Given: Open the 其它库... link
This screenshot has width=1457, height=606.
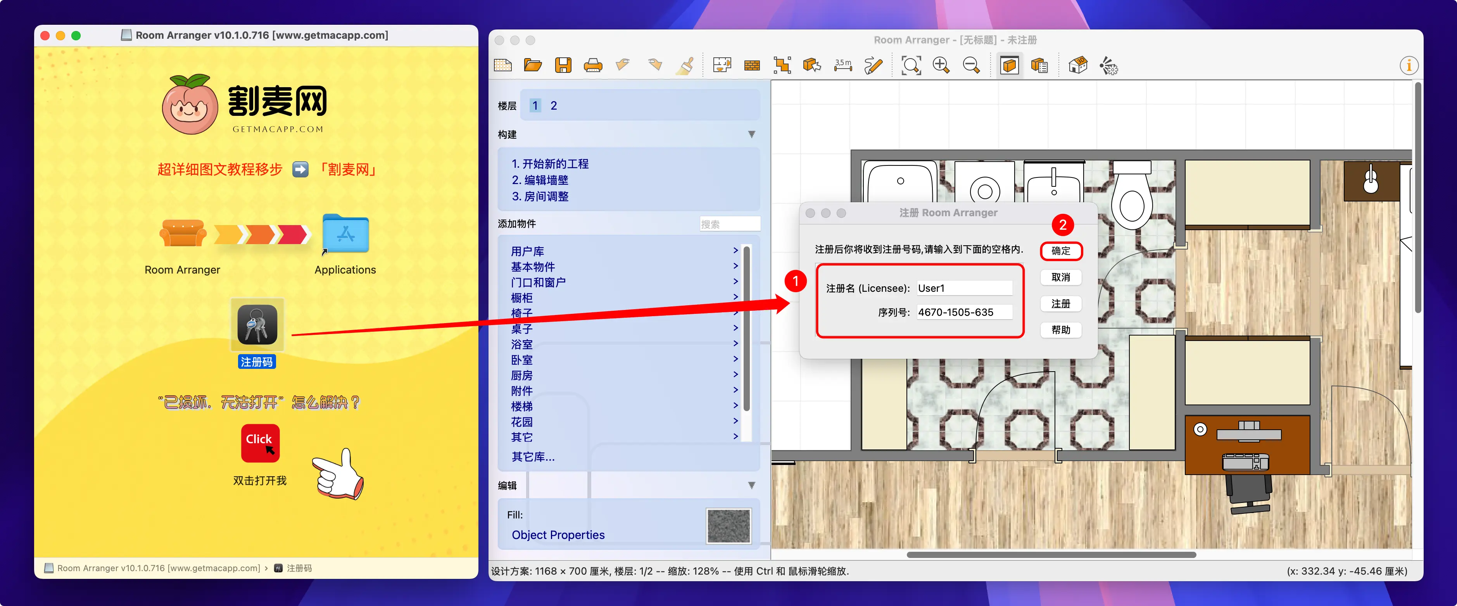Looking at the screenshot, I should (x=533, y=457).
